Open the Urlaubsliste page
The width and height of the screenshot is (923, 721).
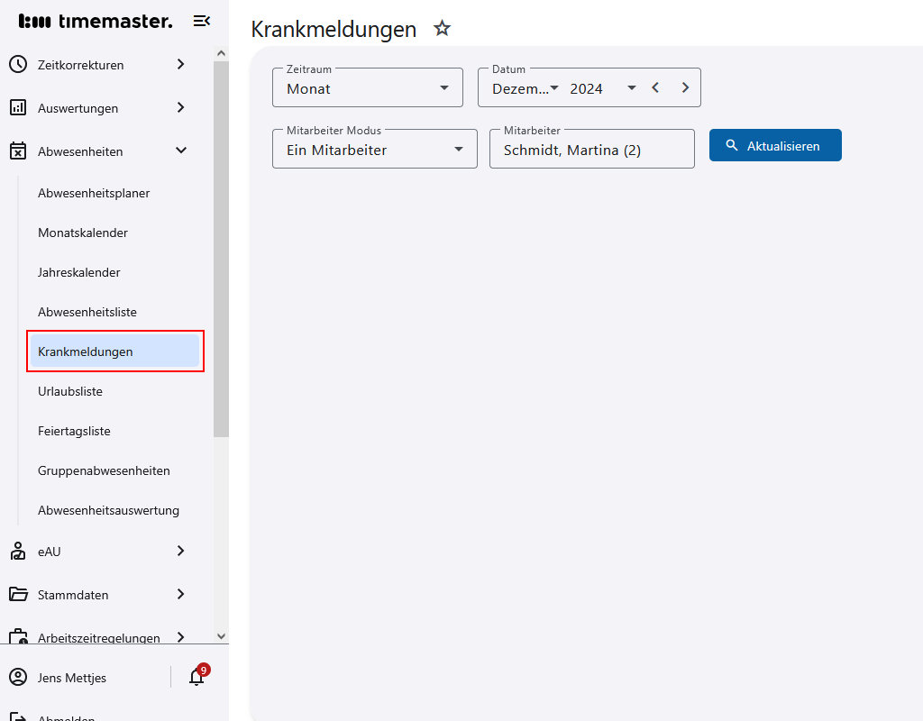pos(69,391)
